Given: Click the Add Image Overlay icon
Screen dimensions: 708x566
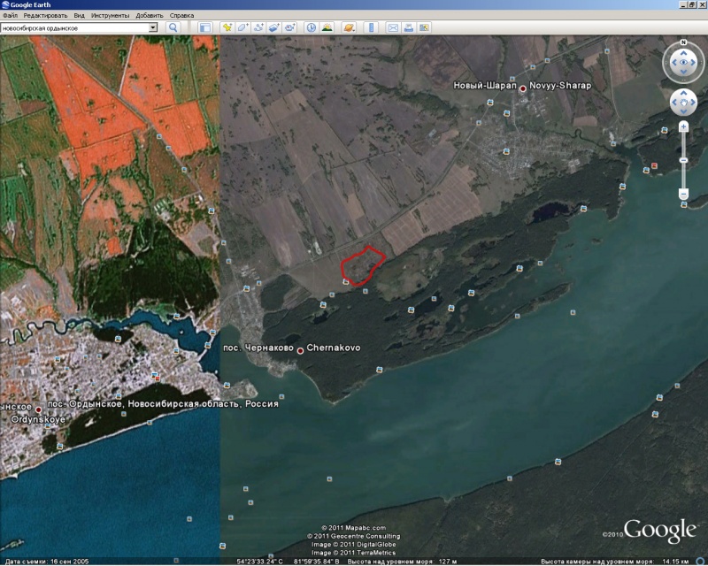Looking at the screenshot, I should (274, 27).
